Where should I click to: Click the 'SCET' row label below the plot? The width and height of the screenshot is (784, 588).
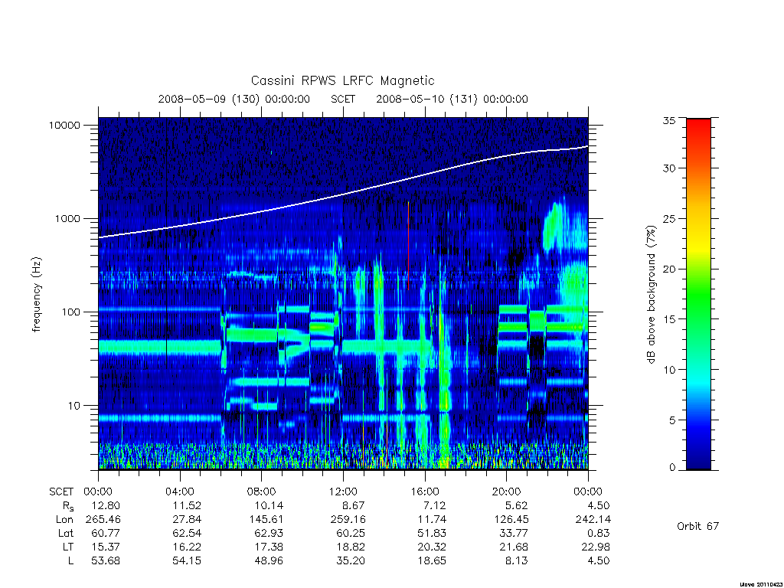pos(61,492)
